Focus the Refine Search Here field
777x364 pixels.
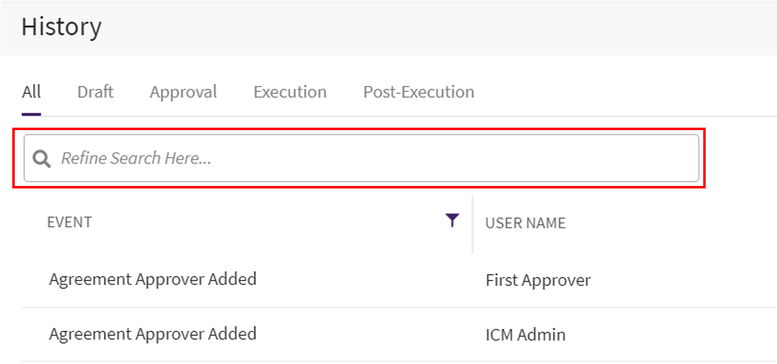click(x=369, y=158)
